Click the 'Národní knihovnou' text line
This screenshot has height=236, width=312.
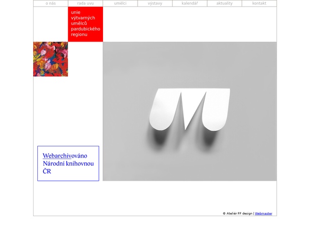pyautogui.click(x=68, y=164)
